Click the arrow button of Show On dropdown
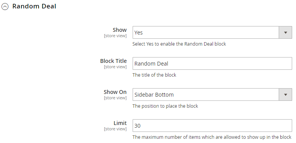The height and width of the screenshot is (143, 296). click(x=285, y=95)
